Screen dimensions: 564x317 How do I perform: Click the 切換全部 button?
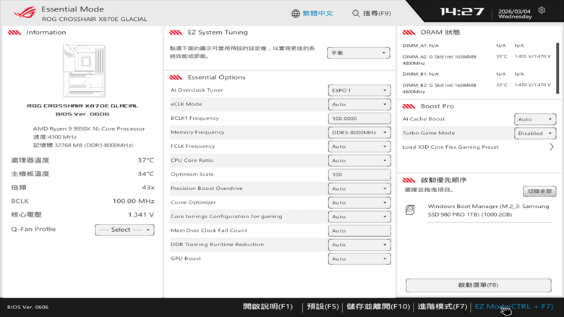539,191
